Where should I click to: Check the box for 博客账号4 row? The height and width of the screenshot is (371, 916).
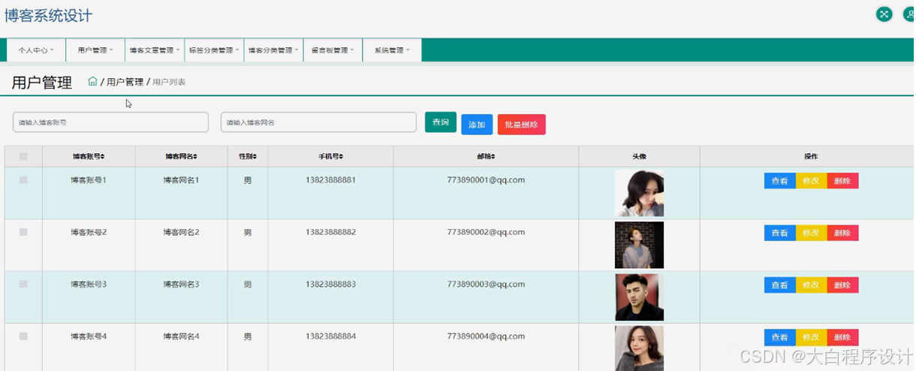tap(23, 336)
